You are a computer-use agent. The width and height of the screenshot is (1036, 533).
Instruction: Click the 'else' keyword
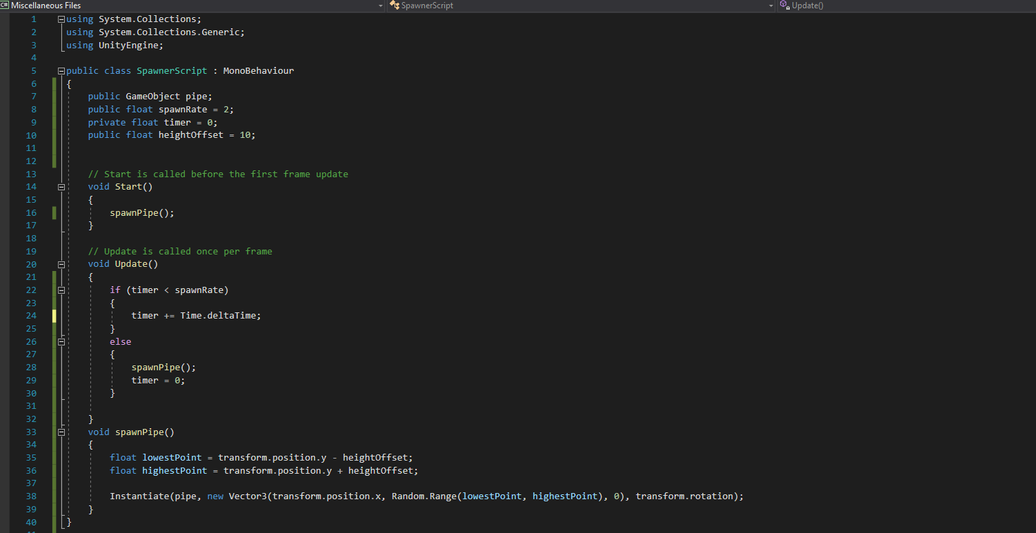pos(120,342)
